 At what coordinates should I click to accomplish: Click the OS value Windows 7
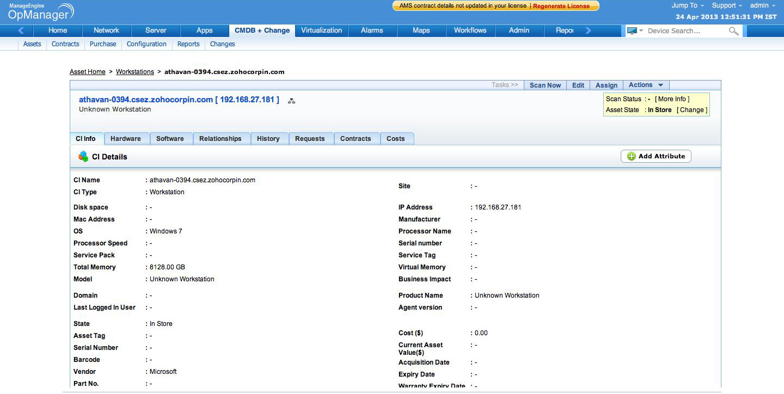(166, 231)
